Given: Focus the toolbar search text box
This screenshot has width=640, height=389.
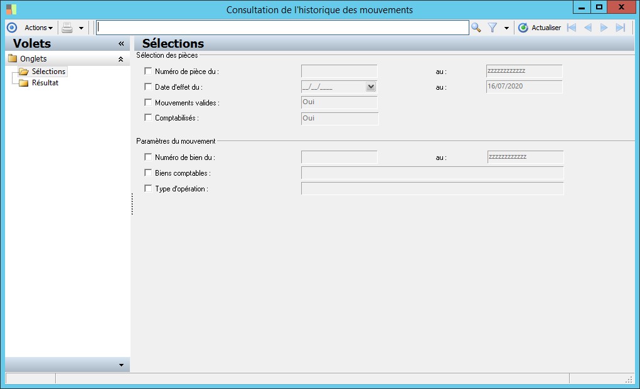Looking at the screenshot, I should pos(282,28).
